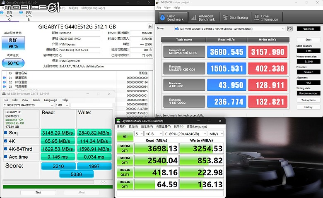This screenshot has height=198, width=323.
Task: Click AS SSD Start button
Action: (x=38, y=193)
